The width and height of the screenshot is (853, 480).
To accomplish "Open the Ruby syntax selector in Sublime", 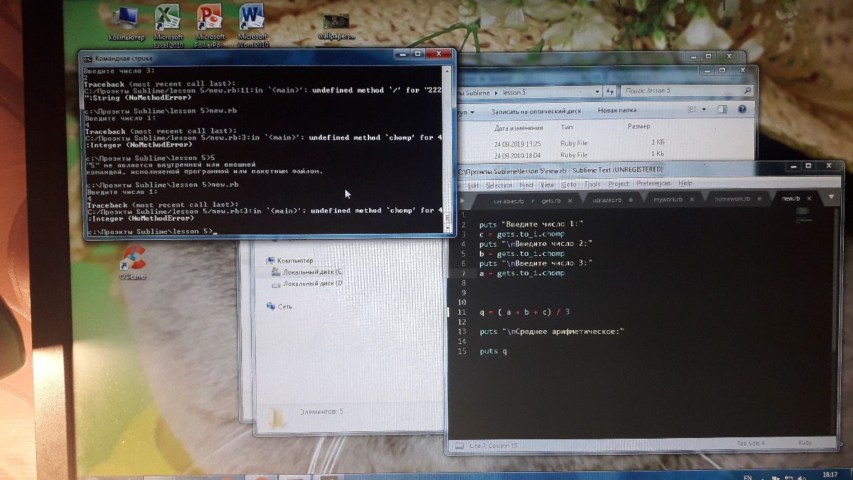I will coord(805,443).
